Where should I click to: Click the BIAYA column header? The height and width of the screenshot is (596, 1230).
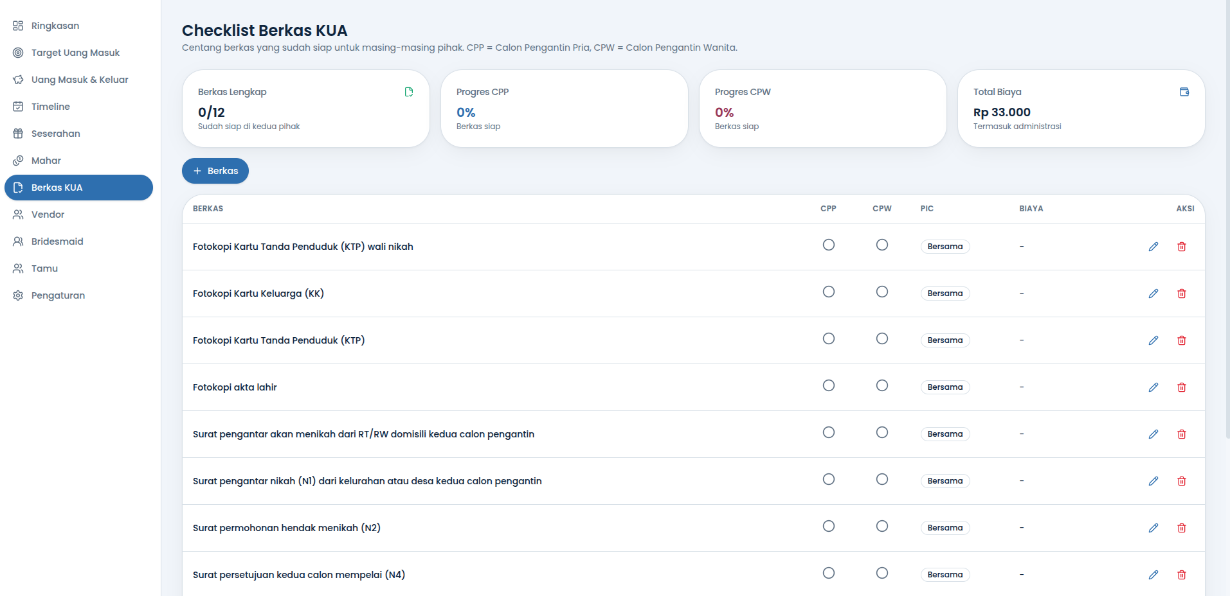click(x=1031, y=209)
